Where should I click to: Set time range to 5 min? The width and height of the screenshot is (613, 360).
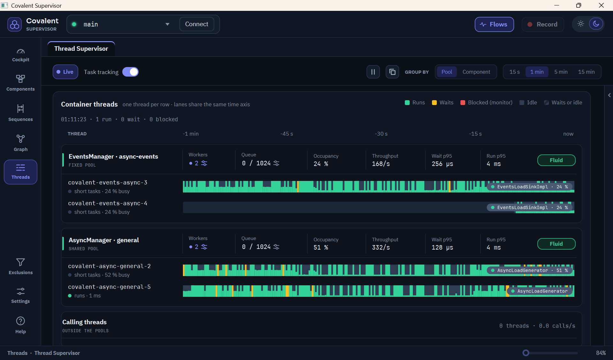[561, 72]
